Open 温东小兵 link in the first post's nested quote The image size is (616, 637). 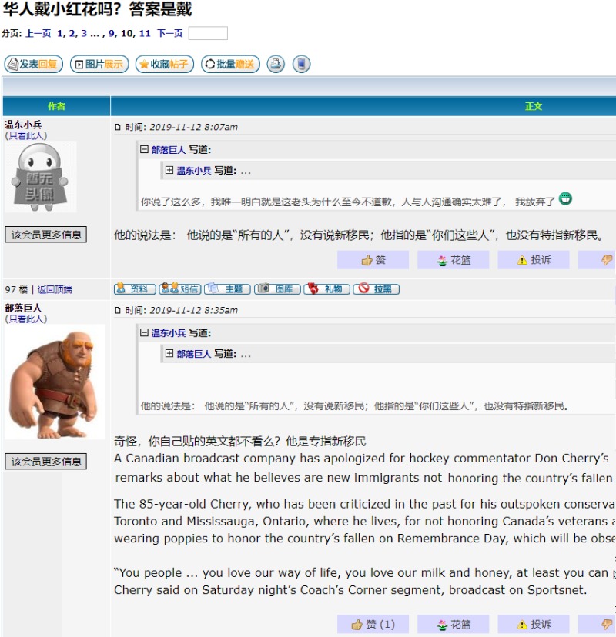[x=194, y=171]
